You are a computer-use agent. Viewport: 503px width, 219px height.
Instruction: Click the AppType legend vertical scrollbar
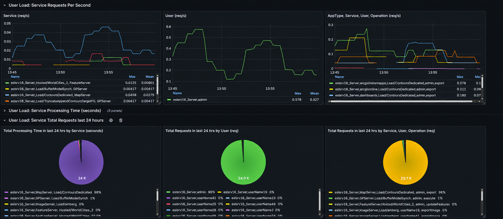482,82
